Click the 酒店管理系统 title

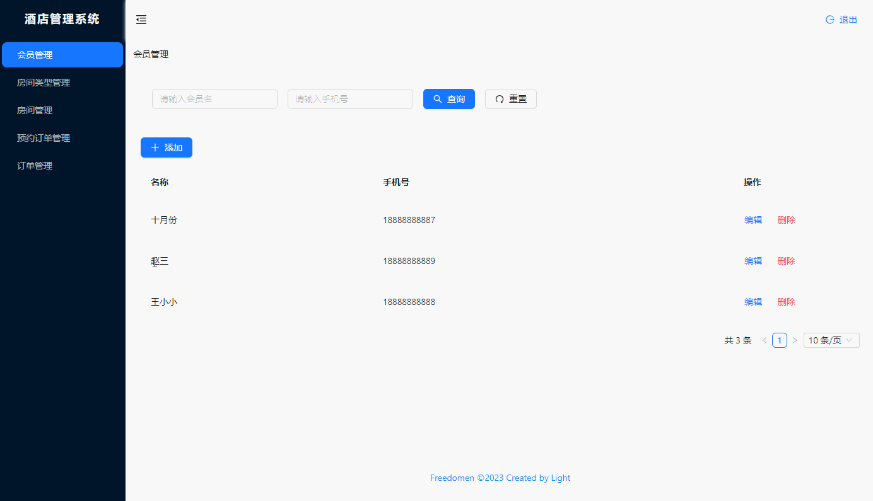(x=62, y=19)
